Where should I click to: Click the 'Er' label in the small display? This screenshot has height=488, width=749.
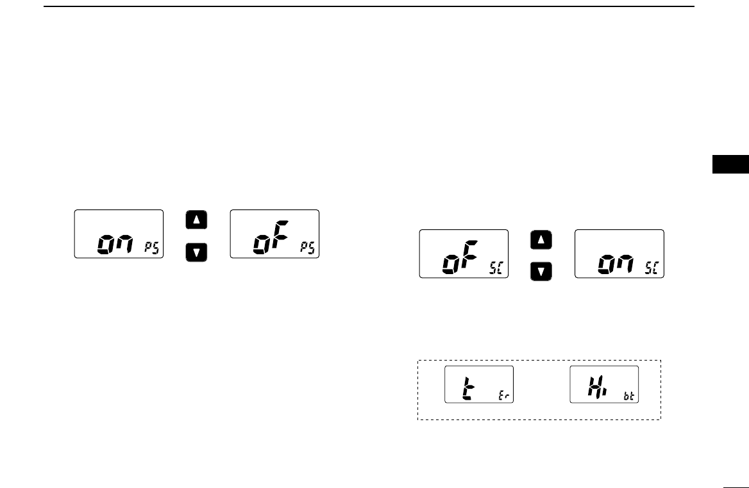504,395
